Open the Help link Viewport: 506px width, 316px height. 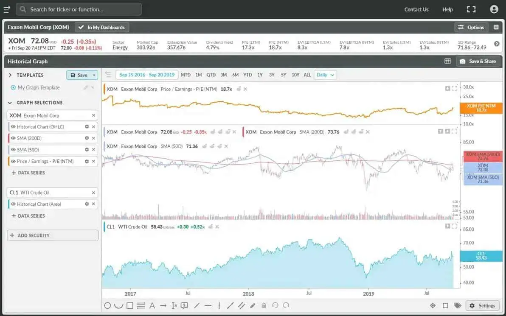click(447, 9)
